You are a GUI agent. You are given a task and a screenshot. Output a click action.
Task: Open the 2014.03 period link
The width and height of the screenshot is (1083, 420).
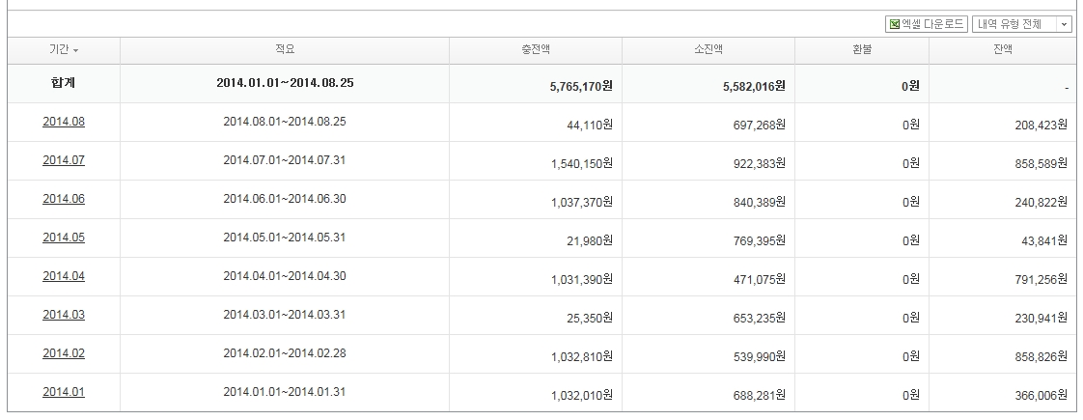64,315
